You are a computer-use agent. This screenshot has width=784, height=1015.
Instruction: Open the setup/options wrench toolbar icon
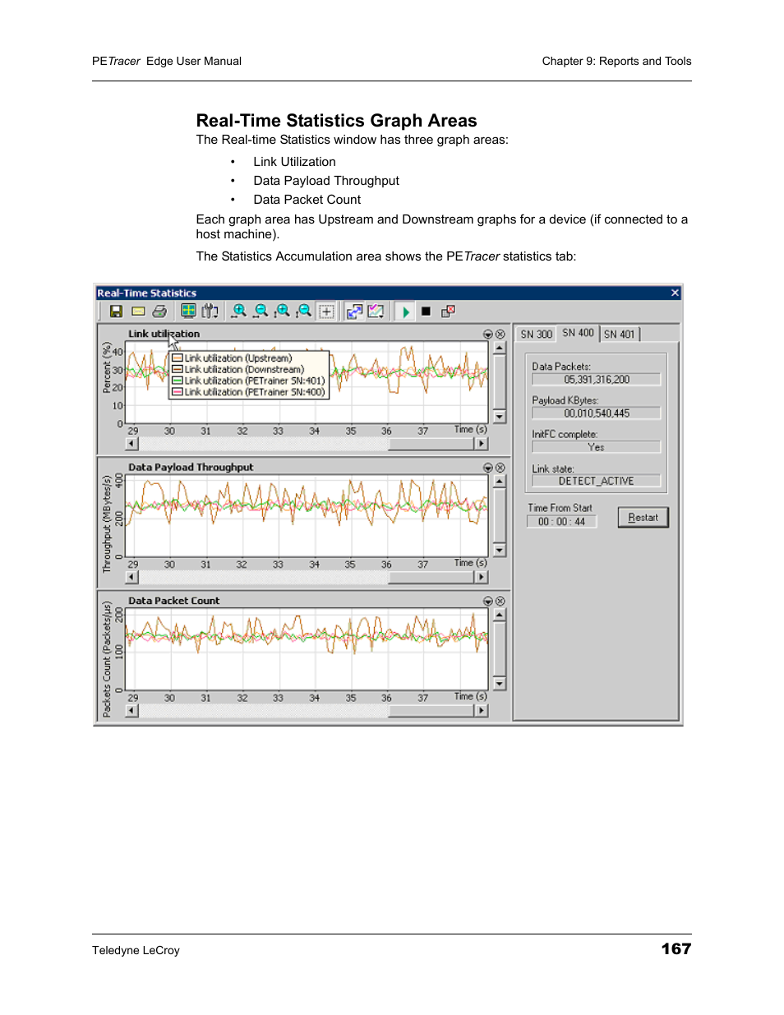210,311
